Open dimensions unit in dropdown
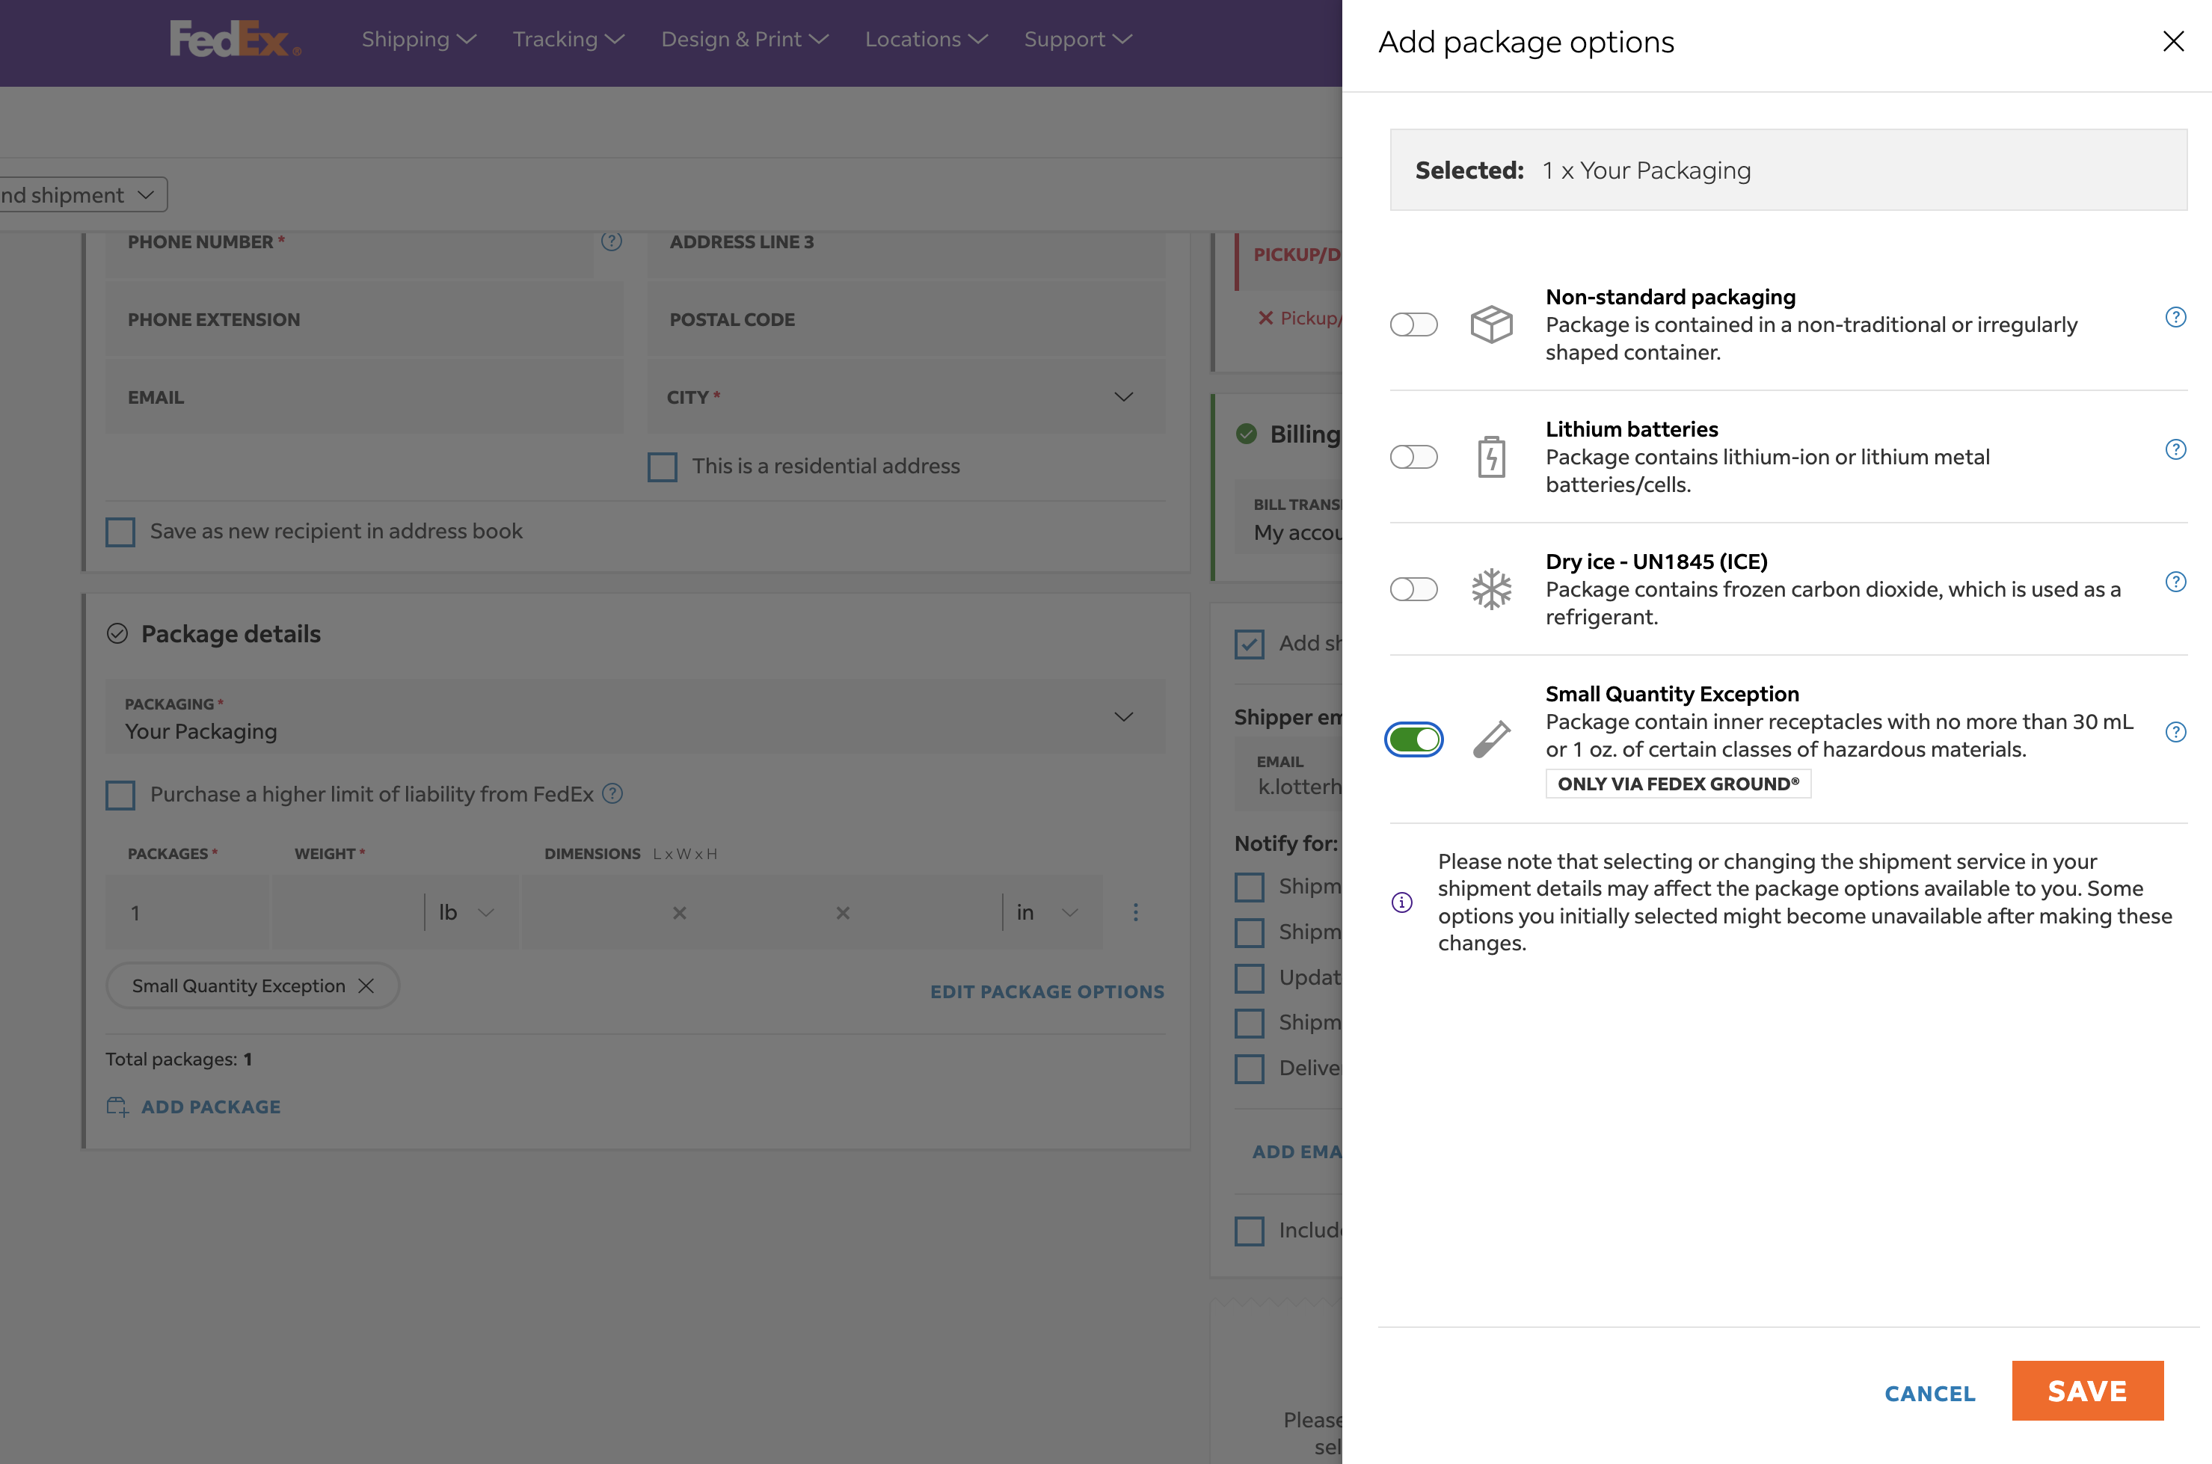Image resolution: width=2212 pixels, height=1464 pixels. [x=1048, y=912]
